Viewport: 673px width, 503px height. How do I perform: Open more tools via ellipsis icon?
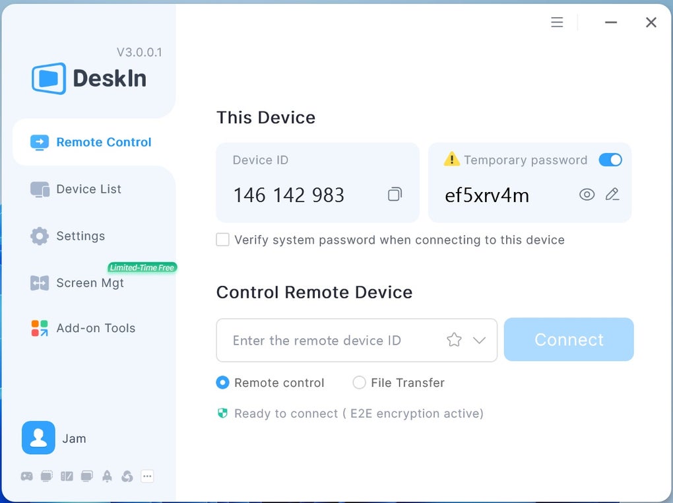147,476
